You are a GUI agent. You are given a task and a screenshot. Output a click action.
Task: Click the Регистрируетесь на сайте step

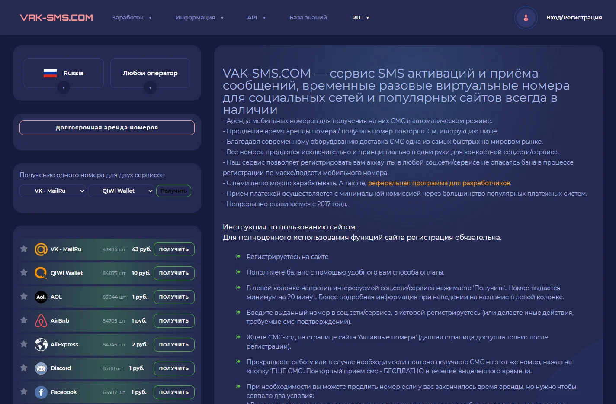[287, 257]
